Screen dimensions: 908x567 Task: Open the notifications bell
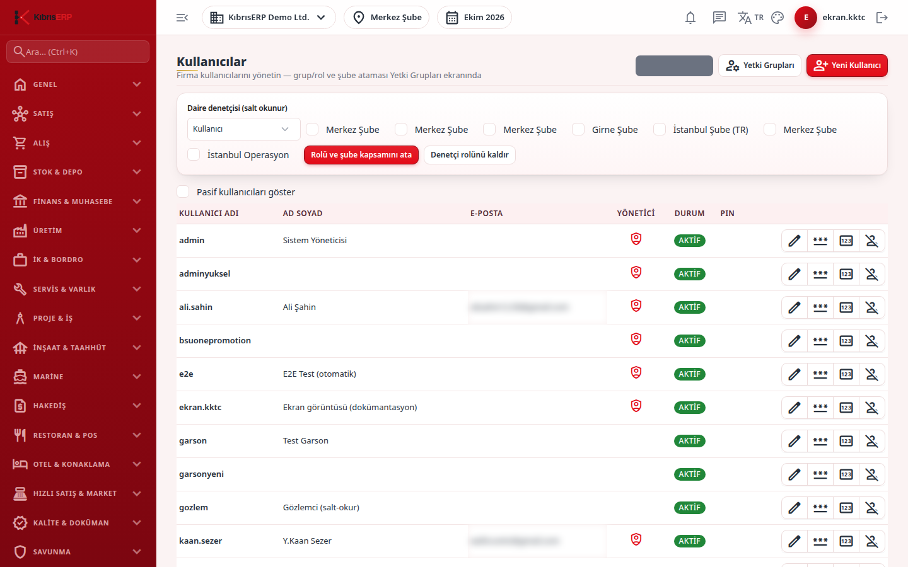click(x=690, y=18)
